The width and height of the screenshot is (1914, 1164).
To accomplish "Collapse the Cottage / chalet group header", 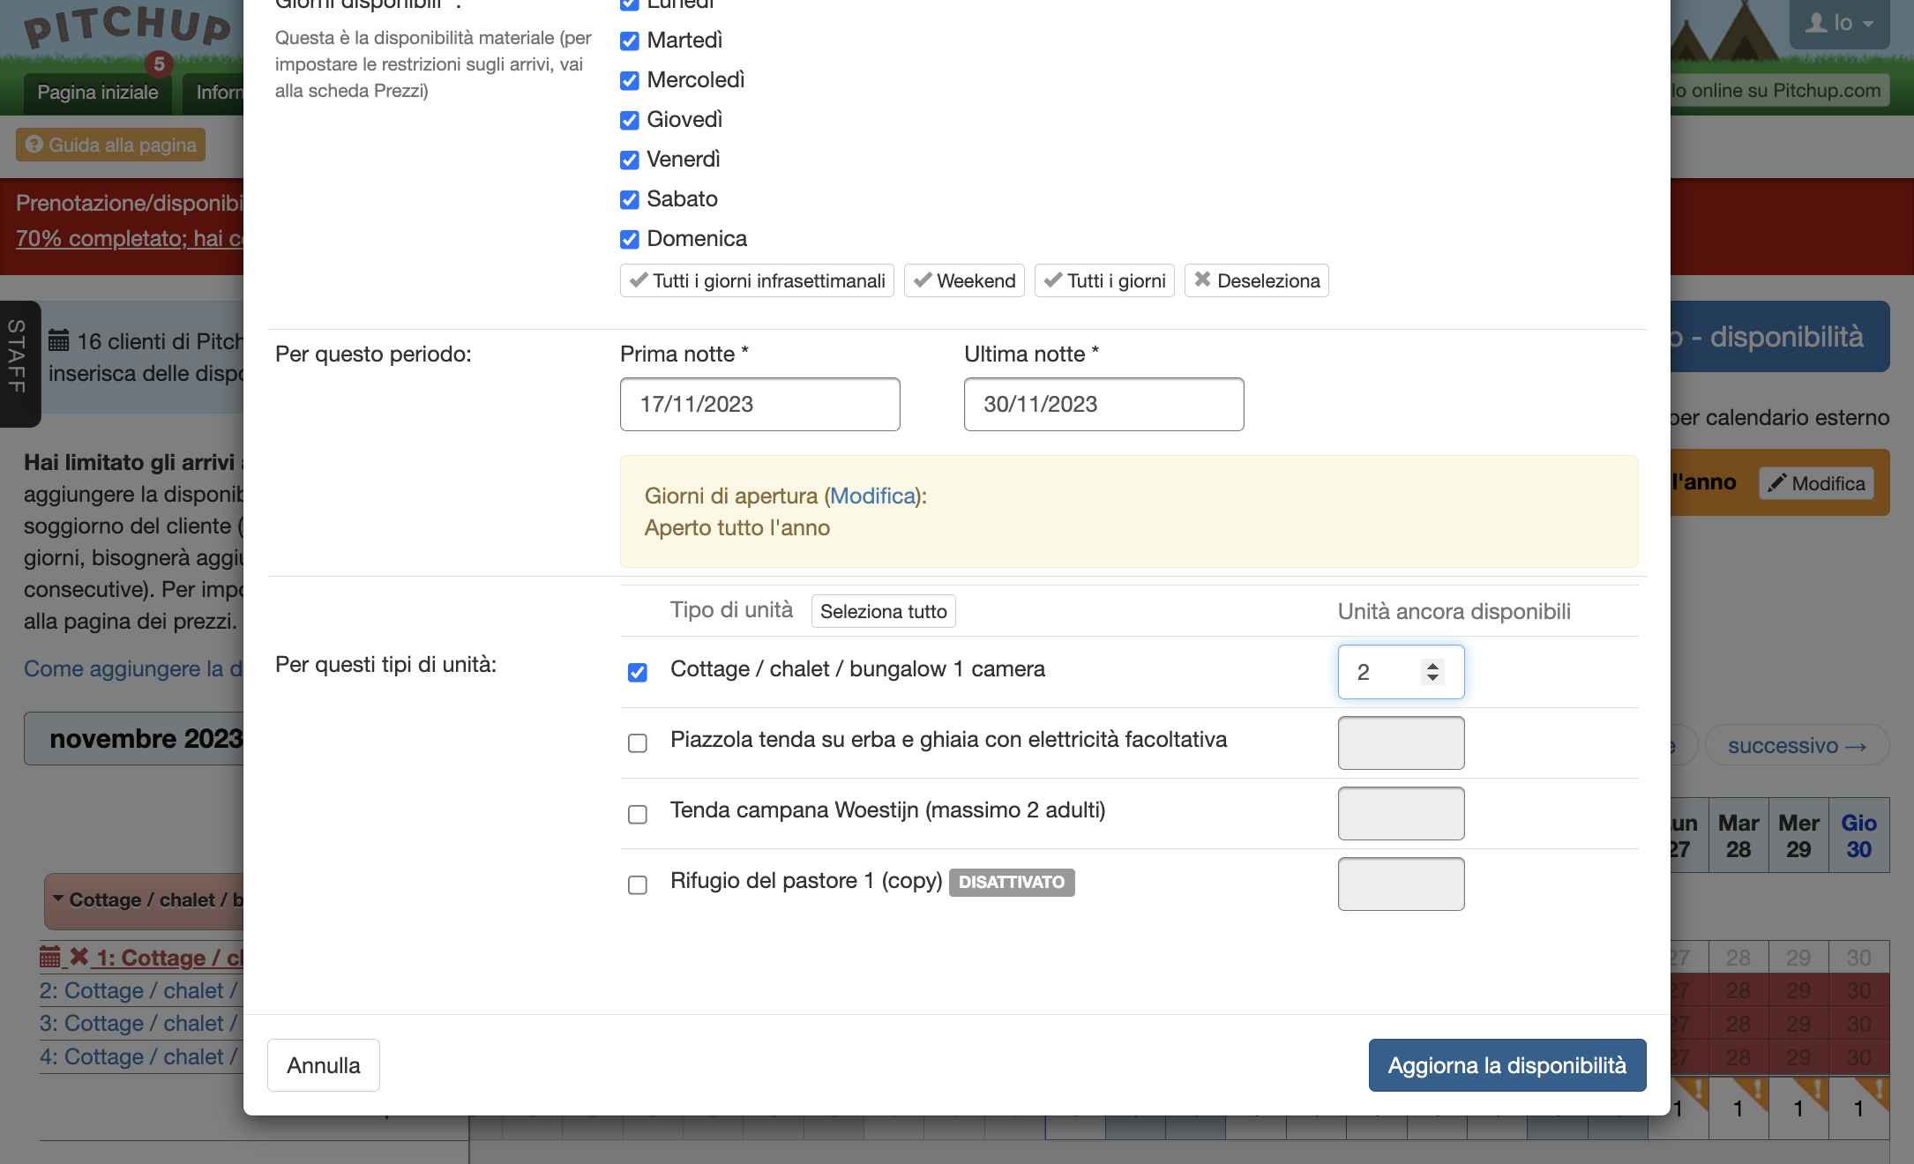I will 146,900.
